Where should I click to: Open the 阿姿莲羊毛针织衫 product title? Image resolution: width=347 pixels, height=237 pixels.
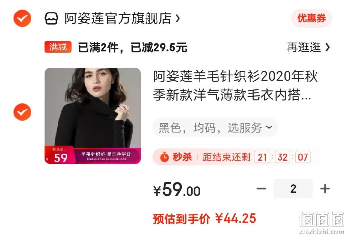point(235,85)
